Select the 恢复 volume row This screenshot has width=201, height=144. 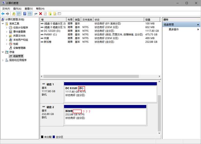tap(100, 38)
